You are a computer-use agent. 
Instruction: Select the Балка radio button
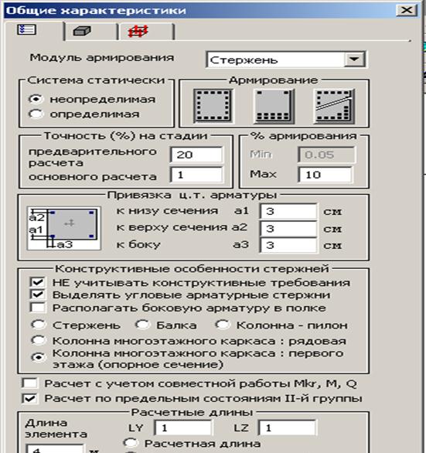[142, 325]
